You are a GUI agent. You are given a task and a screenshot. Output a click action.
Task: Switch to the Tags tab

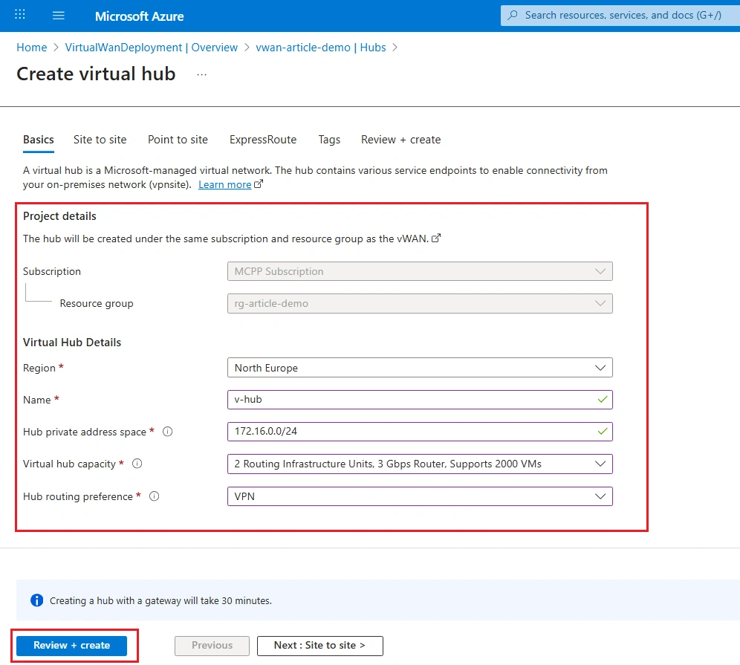[x=329, y=140]
